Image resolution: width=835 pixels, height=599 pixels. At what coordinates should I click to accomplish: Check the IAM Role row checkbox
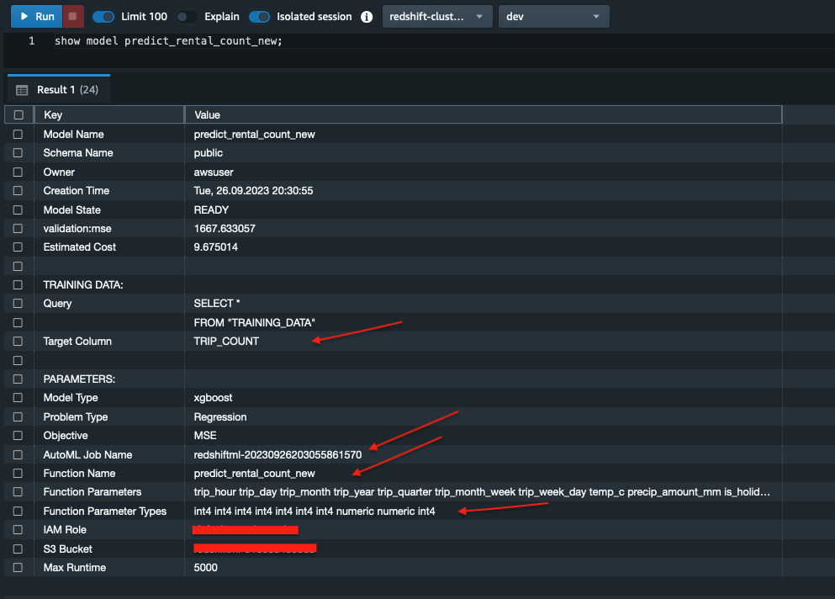pyautogui.click(x=18, y=530)
